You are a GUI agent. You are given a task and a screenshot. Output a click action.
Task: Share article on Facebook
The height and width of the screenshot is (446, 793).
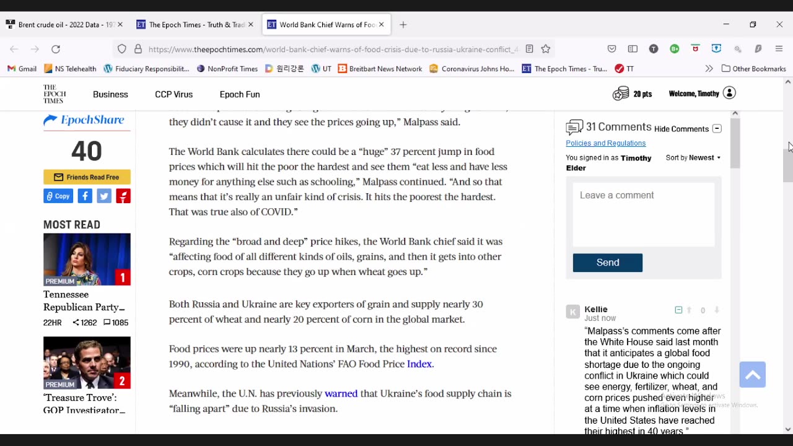pyautogui.click(x=85, y=196)
